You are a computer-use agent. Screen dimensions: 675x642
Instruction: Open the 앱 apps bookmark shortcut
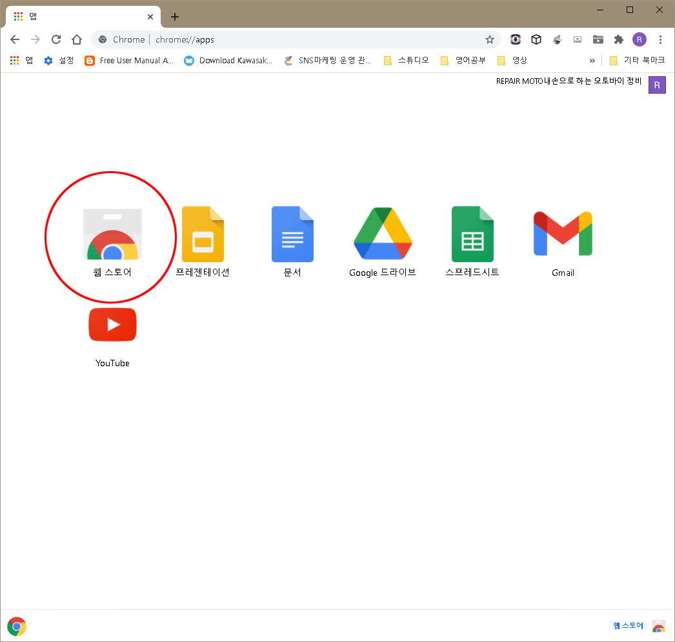coord(21,60)
